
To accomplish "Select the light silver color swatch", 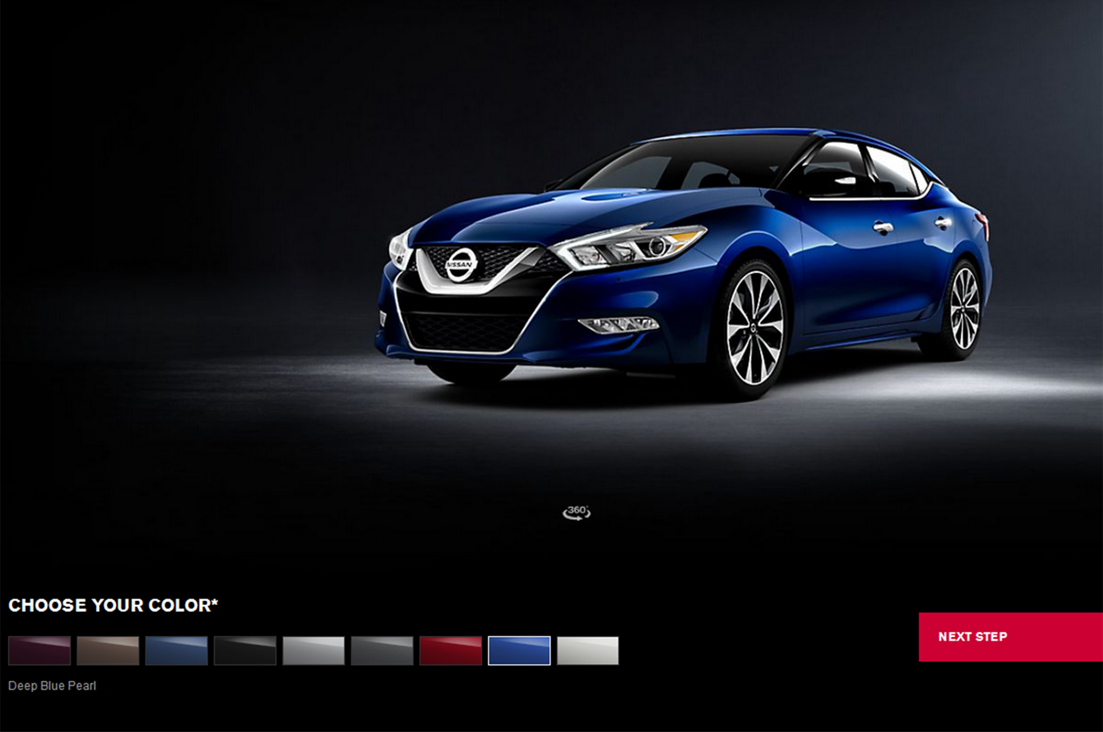I will click(313, 651).
